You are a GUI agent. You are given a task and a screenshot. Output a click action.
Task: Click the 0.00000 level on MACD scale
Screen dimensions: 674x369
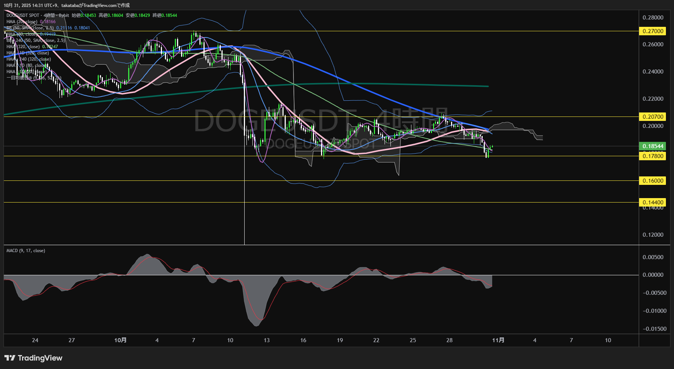653,275
